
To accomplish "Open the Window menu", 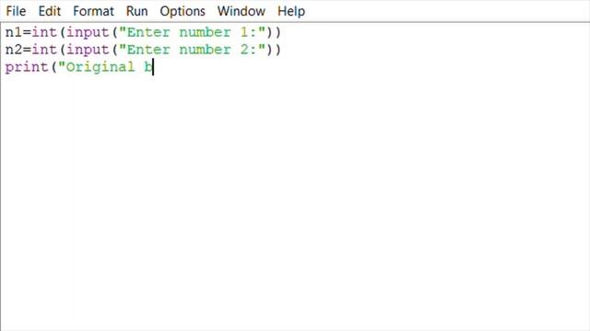I will tap(242, 11).
